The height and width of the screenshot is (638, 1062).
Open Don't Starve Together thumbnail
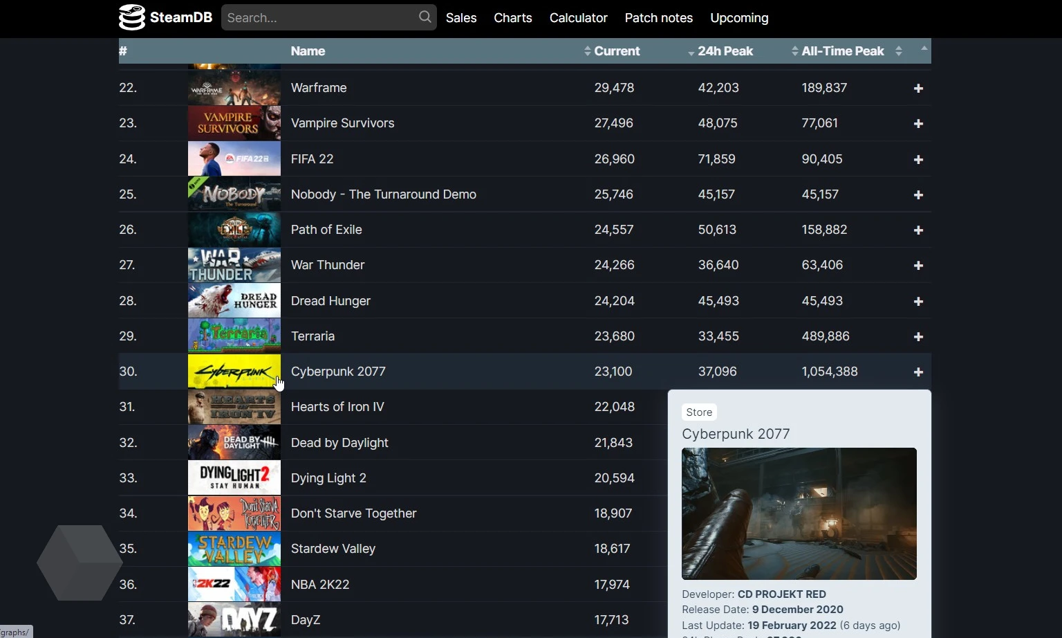234,513
